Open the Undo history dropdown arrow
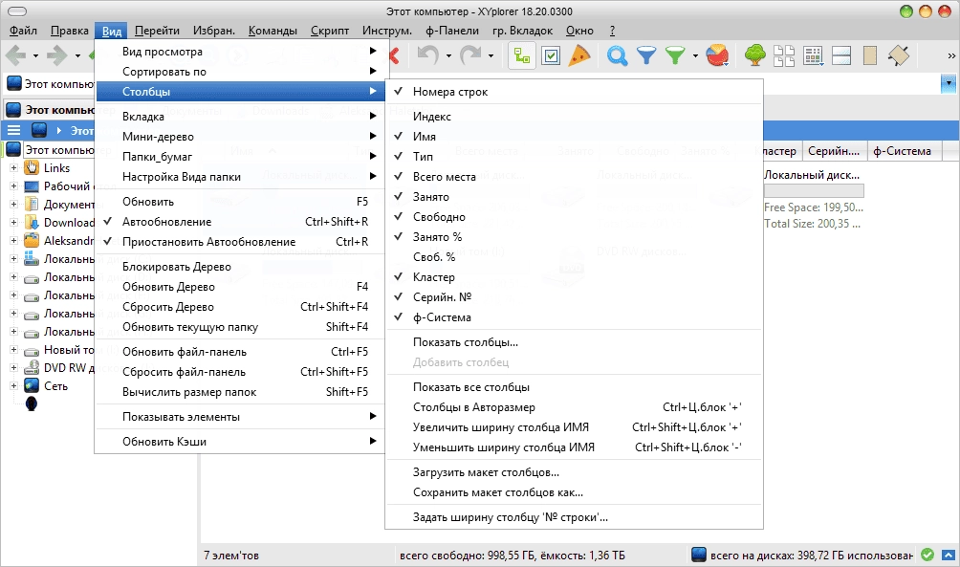 point(448,56)
